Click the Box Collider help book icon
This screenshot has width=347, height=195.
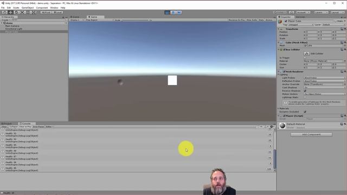(342, 49)
